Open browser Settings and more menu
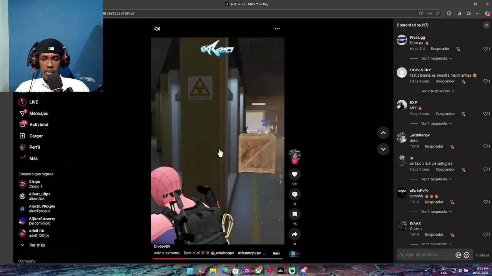Screen dimensions: 492x276 (x=478, y=13)
